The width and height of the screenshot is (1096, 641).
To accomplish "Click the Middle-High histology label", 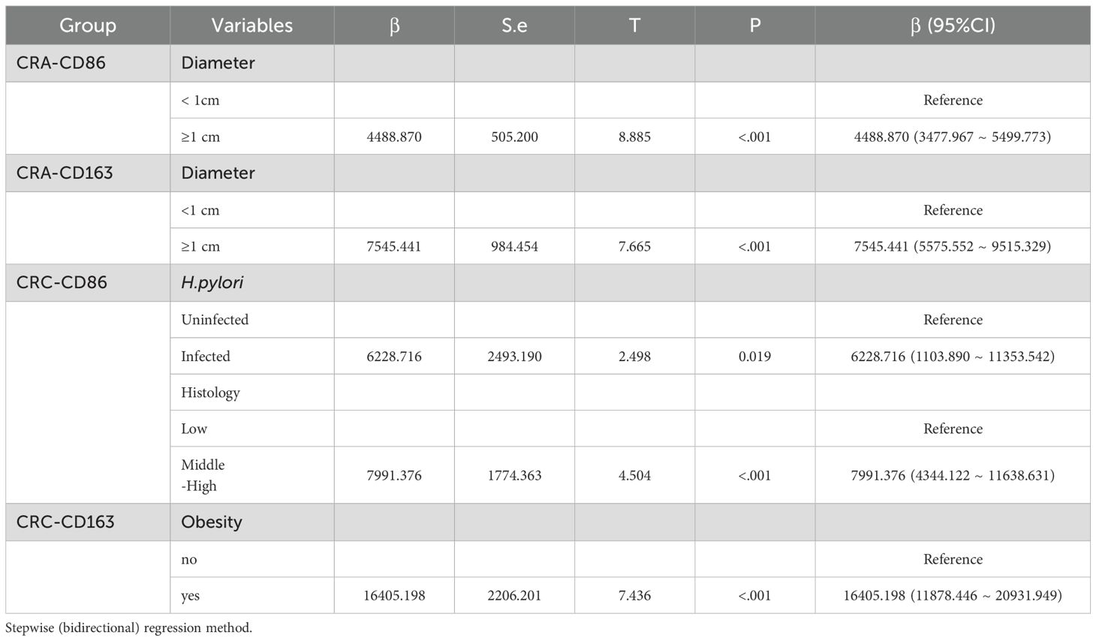I will click(x=203, y=475).
